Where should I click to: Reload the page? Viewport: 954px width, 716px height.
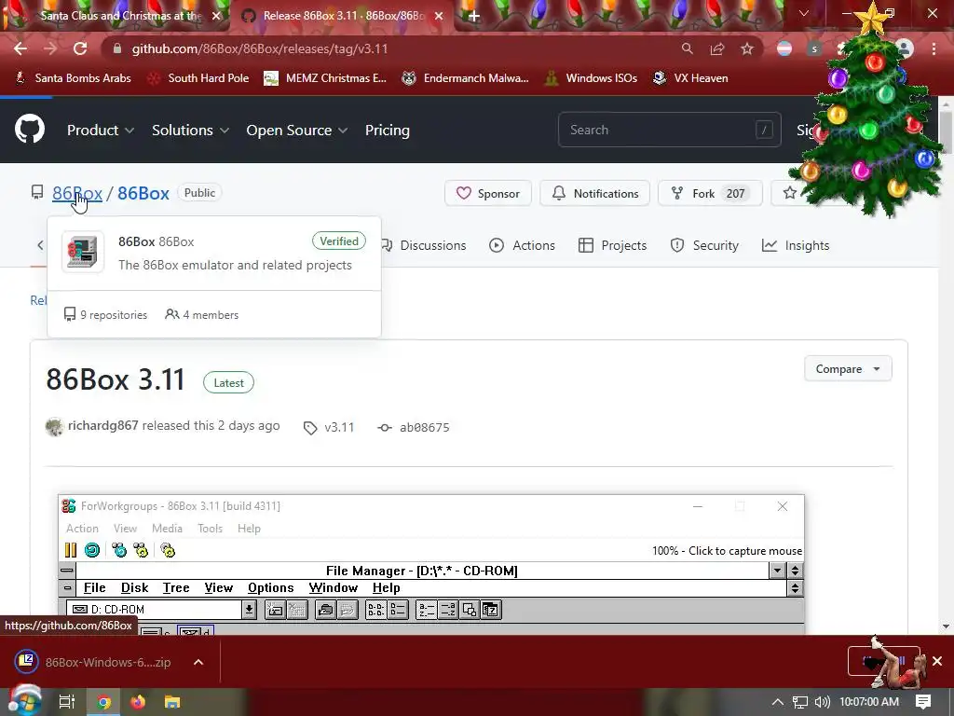[80, 48]
